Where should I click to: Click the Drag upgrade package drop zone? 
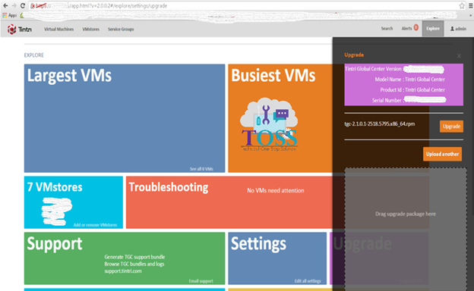pos(406,229)
